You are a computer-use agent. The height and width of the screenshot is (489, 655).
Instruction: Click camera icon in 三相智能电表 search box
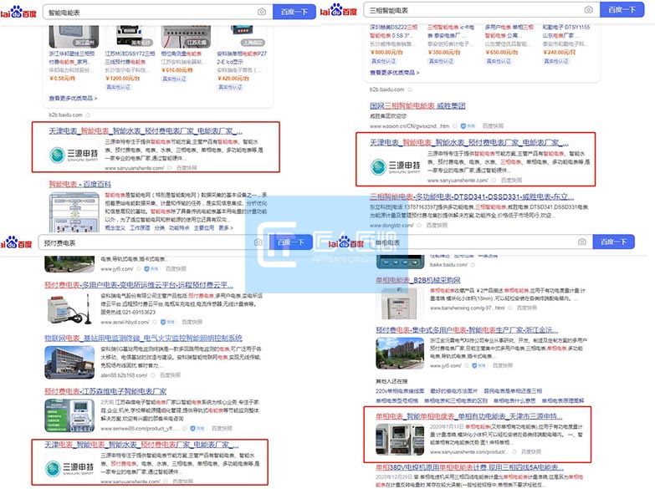pos(588,10)
